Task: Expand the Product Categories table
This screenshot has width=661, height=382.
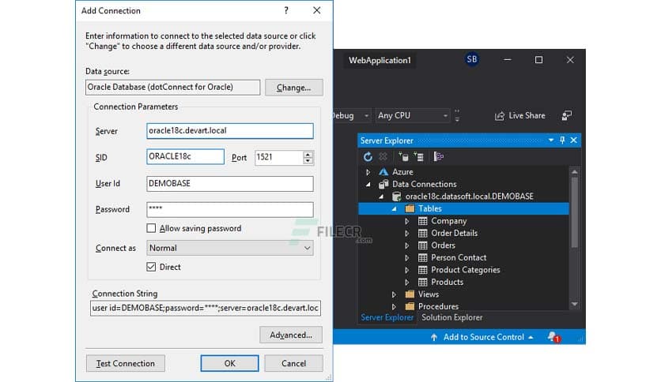Action: [407, 270]
